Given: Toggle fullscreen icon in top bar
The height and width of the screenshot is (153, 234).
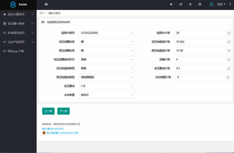Looking at the screenshot, I should click(x=200, y=4).
